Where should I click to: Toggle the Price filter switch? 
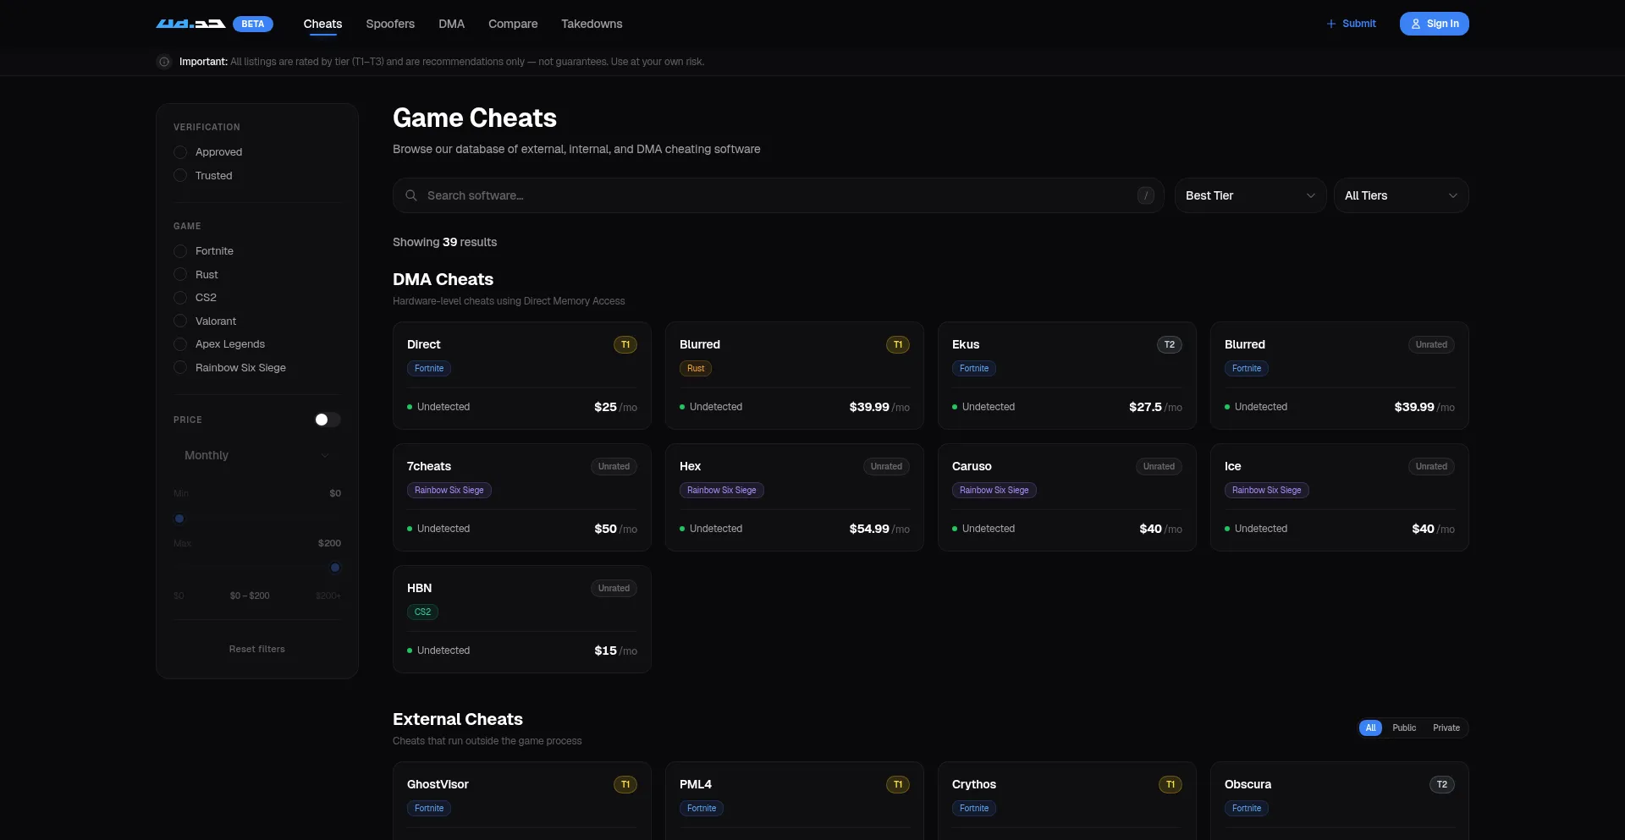click(x=328, y=420)
